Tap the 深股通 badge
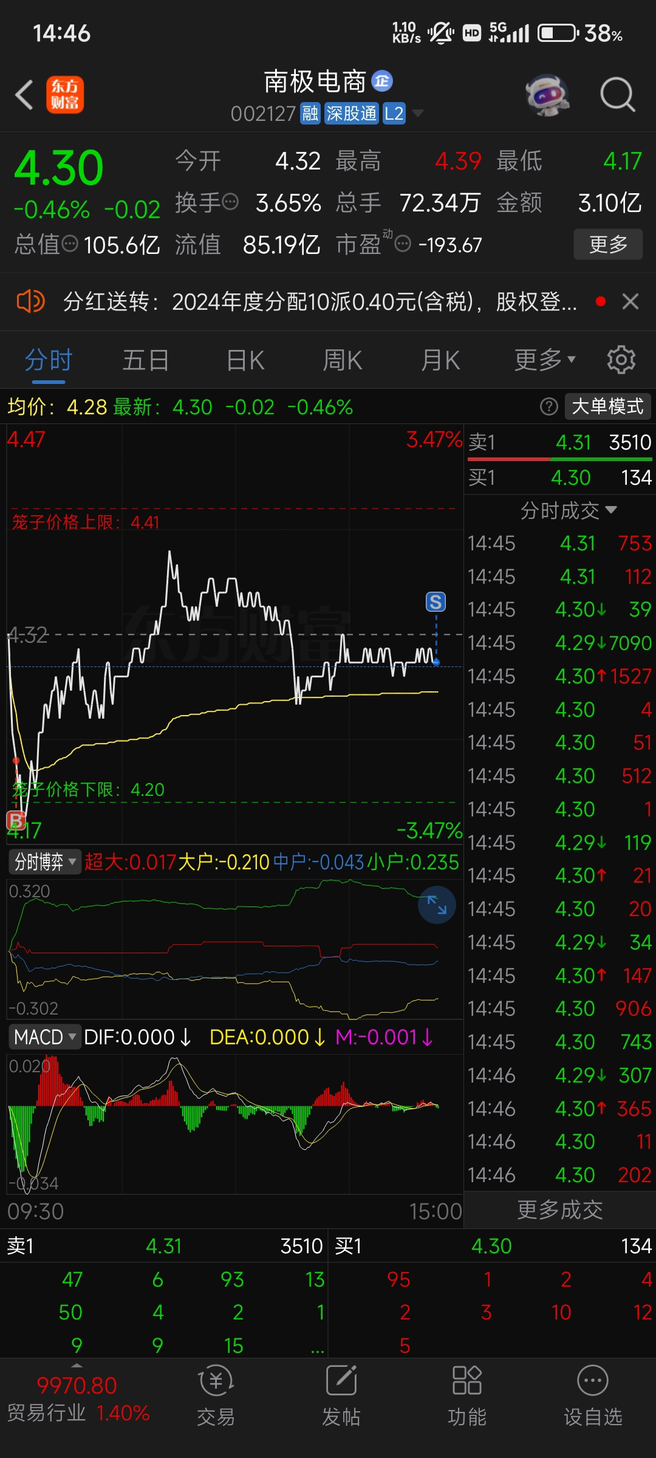Screen dimensions: 656x1458 [351, 113]
